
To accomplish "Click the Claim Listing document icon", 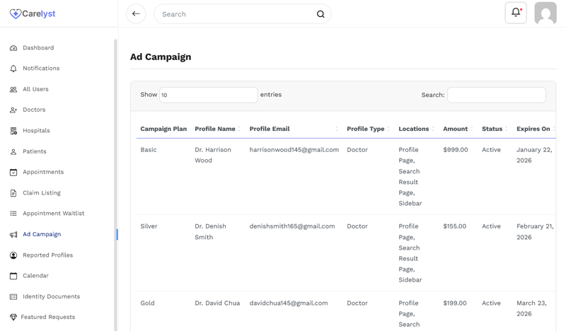I will pyautogui.click(x=13, y=193).
